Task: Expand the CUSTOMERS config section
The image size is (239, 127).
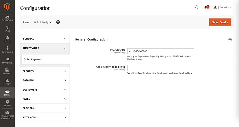Action: (x=45, y=90)
